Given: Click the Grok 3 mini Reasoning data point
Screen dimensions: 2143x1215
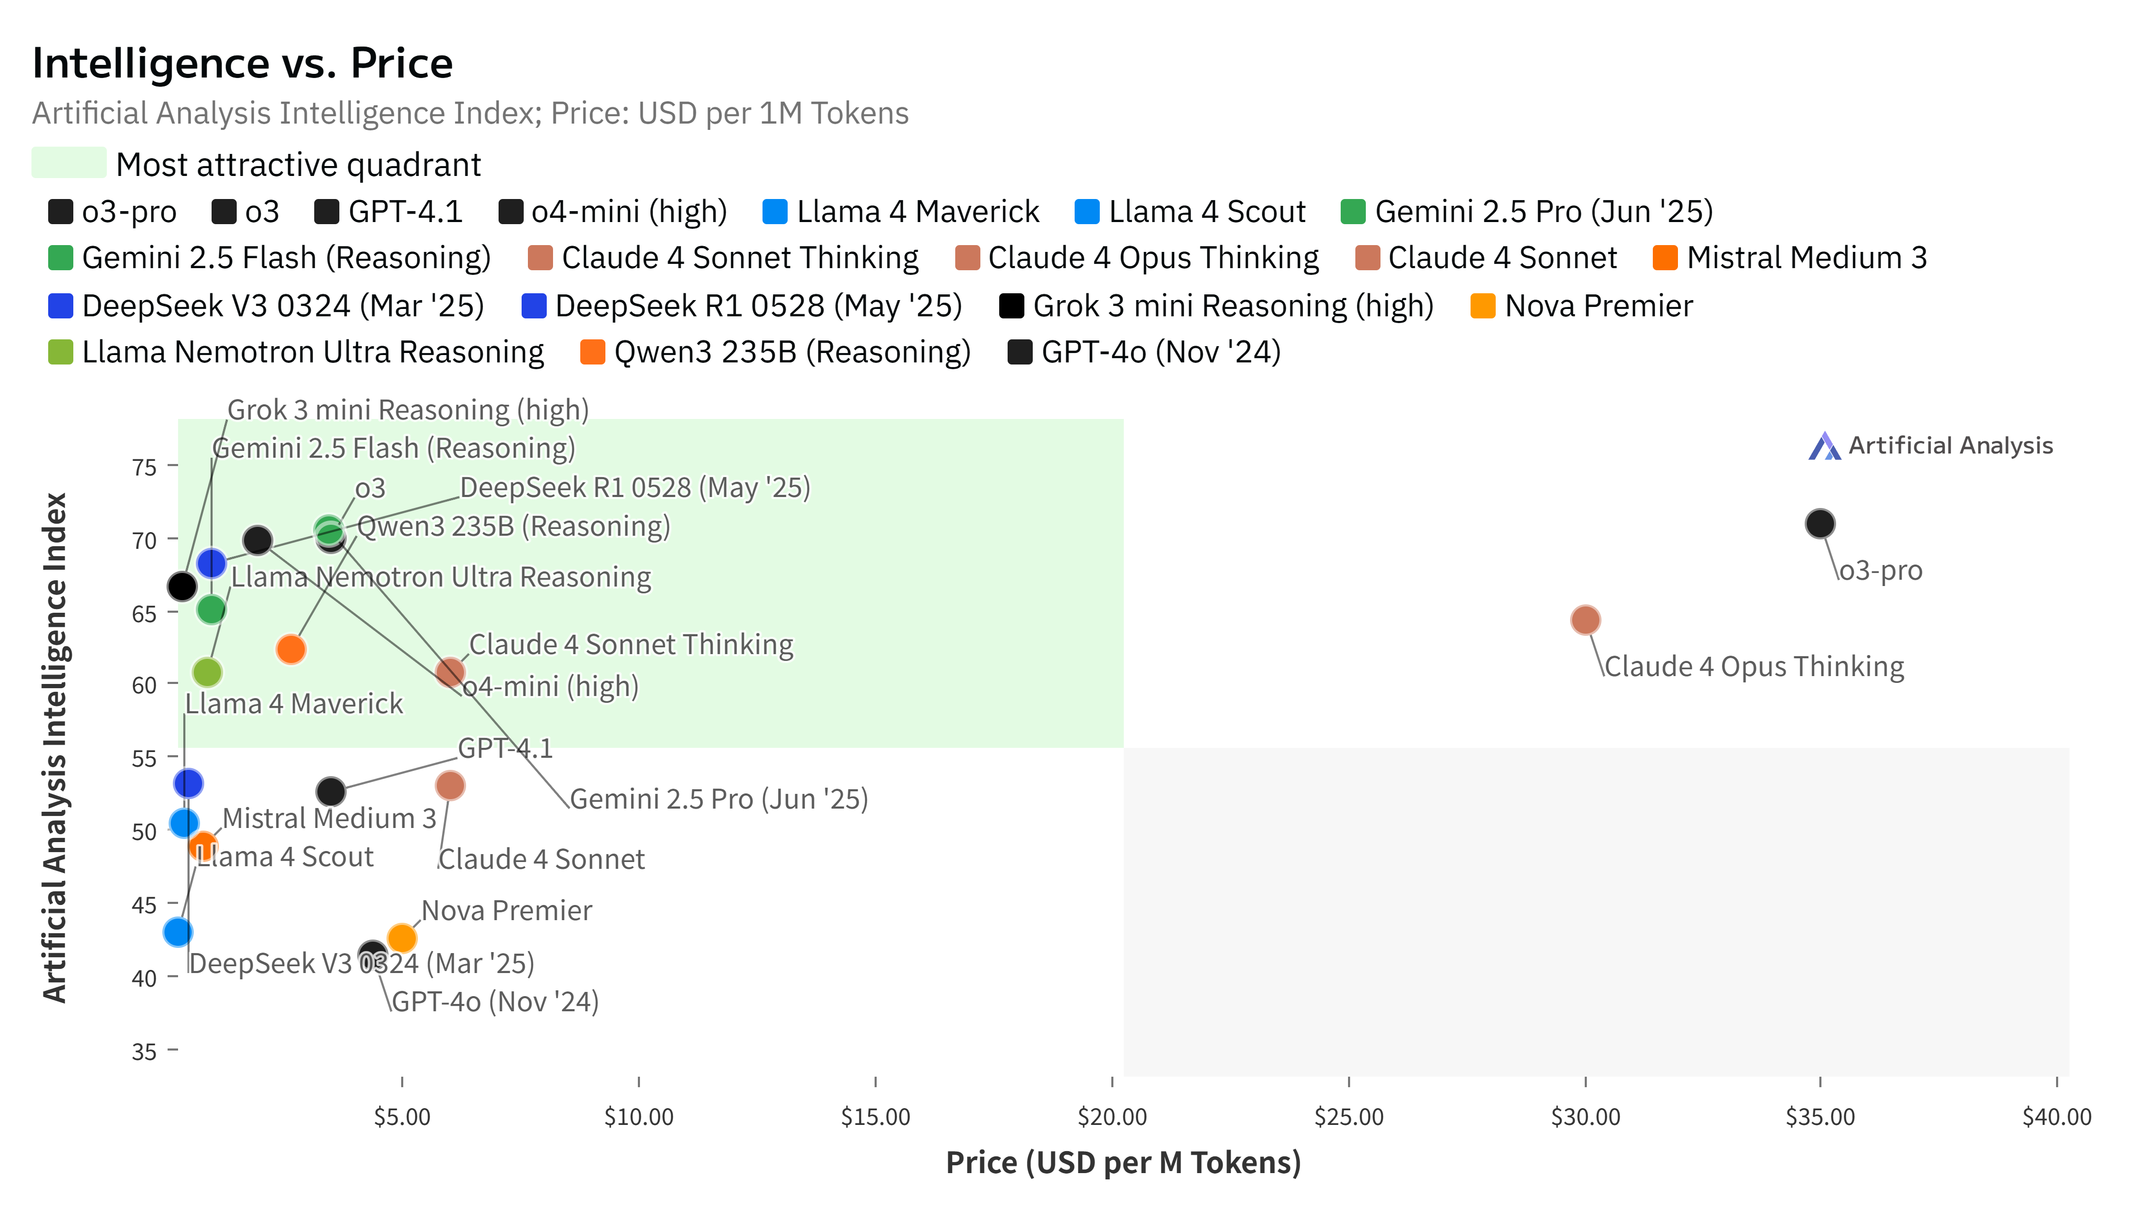Looking at the screenshot, I should pyautogui.click(x=182, y=587).
